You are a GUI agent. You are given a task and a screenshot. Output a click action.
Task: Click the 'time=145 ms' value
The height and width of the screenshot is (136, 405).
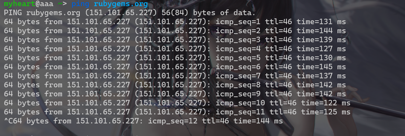coord(321,67)
